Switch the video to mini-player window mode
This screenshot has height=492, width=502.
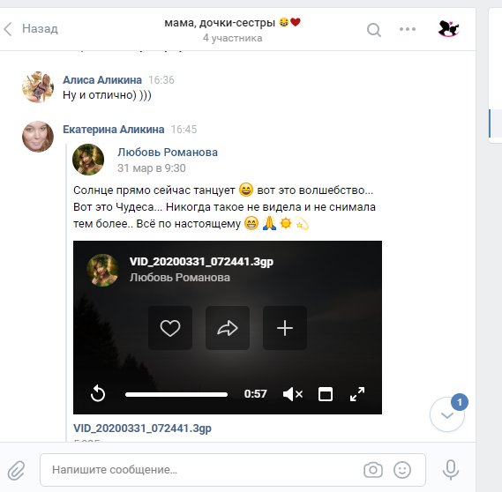tap(326, 394)
